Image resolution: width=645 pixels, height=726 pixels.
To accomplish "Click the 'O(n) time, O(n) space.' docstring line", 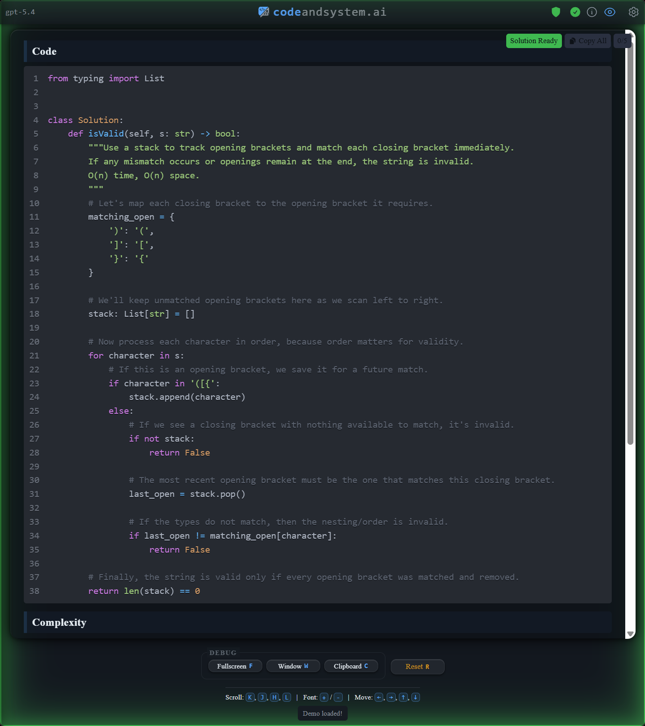I will 144,176.
